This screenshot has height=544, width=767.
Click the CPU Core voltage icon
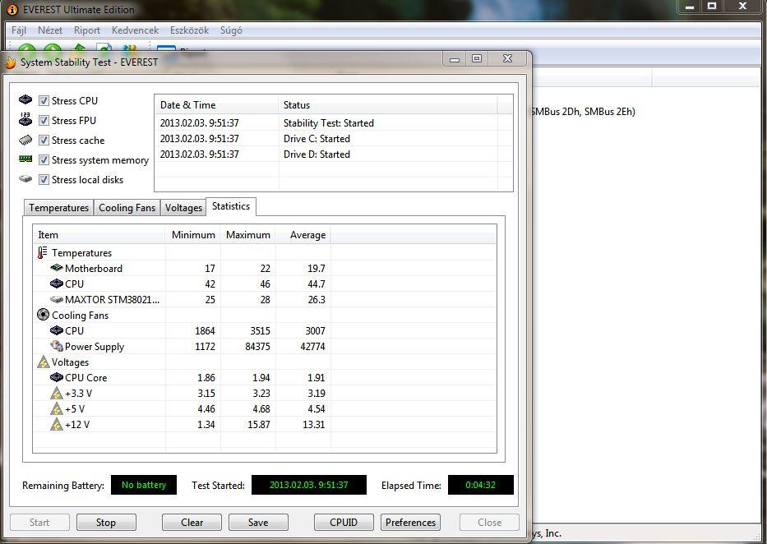[57, 377]
